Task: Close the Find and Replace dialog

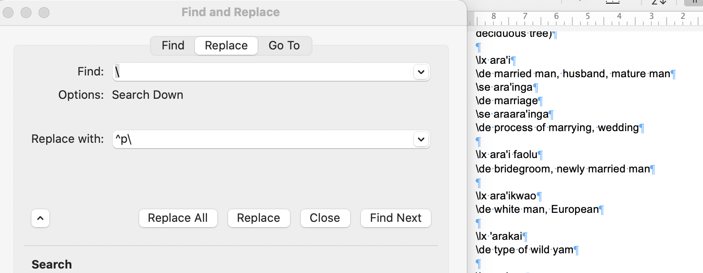Action: (325, 218)
